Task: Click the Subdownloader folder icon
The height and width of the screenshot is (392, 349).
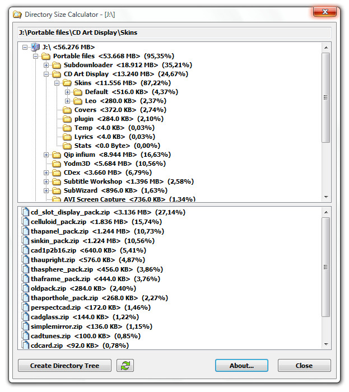Action: point(57,66)
